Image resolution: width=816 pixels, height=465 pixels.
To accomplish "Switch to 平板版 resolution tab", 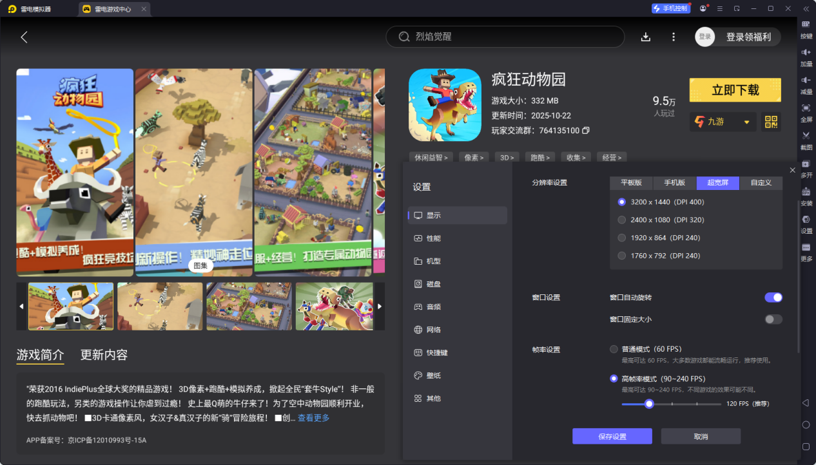I will pyautogui.click(x=631, y=183).
